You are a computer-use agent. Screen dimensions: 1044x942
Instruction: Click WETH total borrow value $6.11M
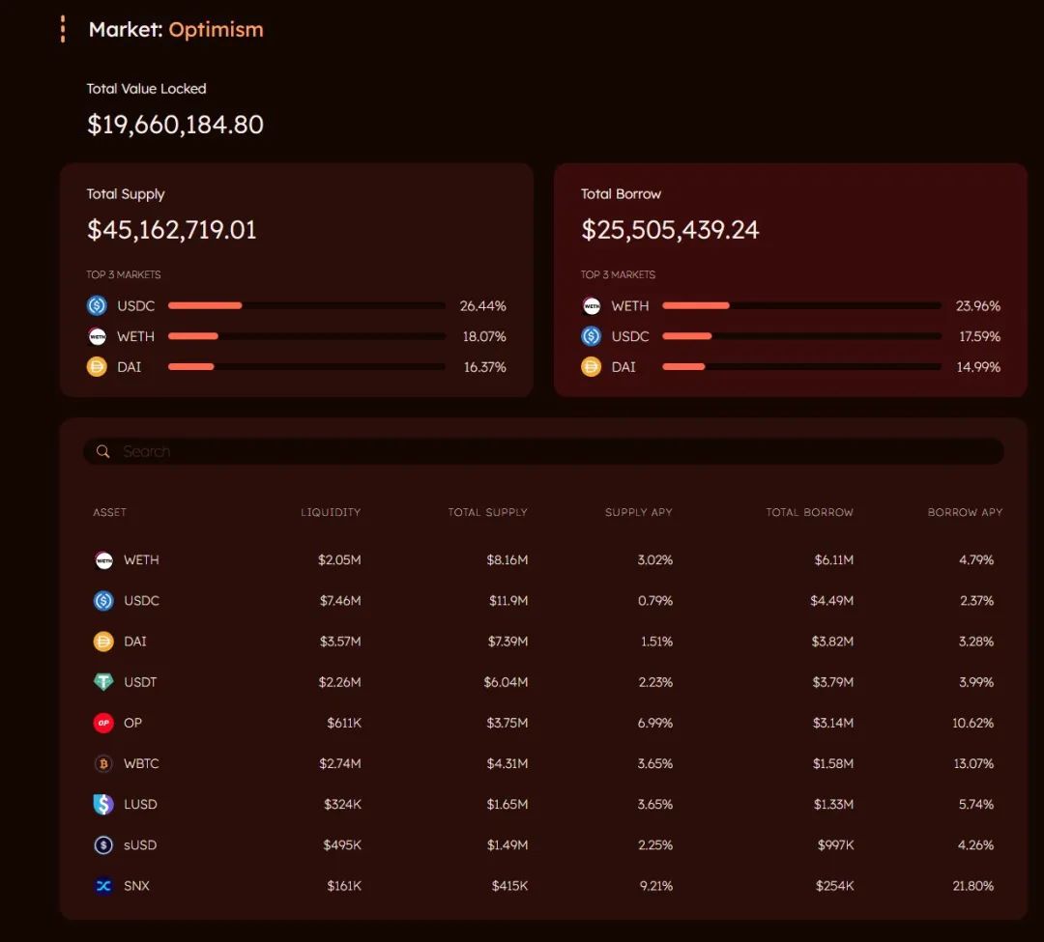[833, 560]
